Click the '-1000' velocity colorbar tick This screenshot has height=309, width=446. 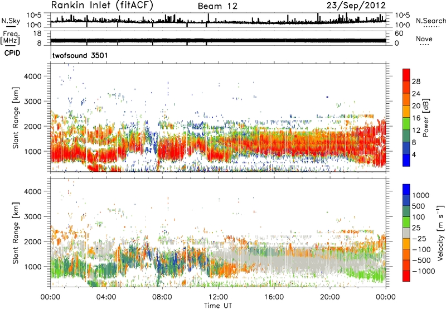click(423, 271)
